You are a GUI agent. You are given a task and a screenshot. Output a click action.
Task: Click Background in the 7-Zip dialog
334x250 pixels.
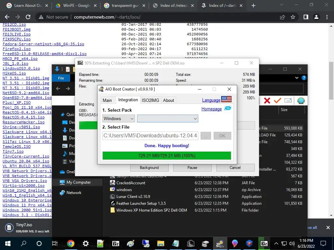click(149, 168)
